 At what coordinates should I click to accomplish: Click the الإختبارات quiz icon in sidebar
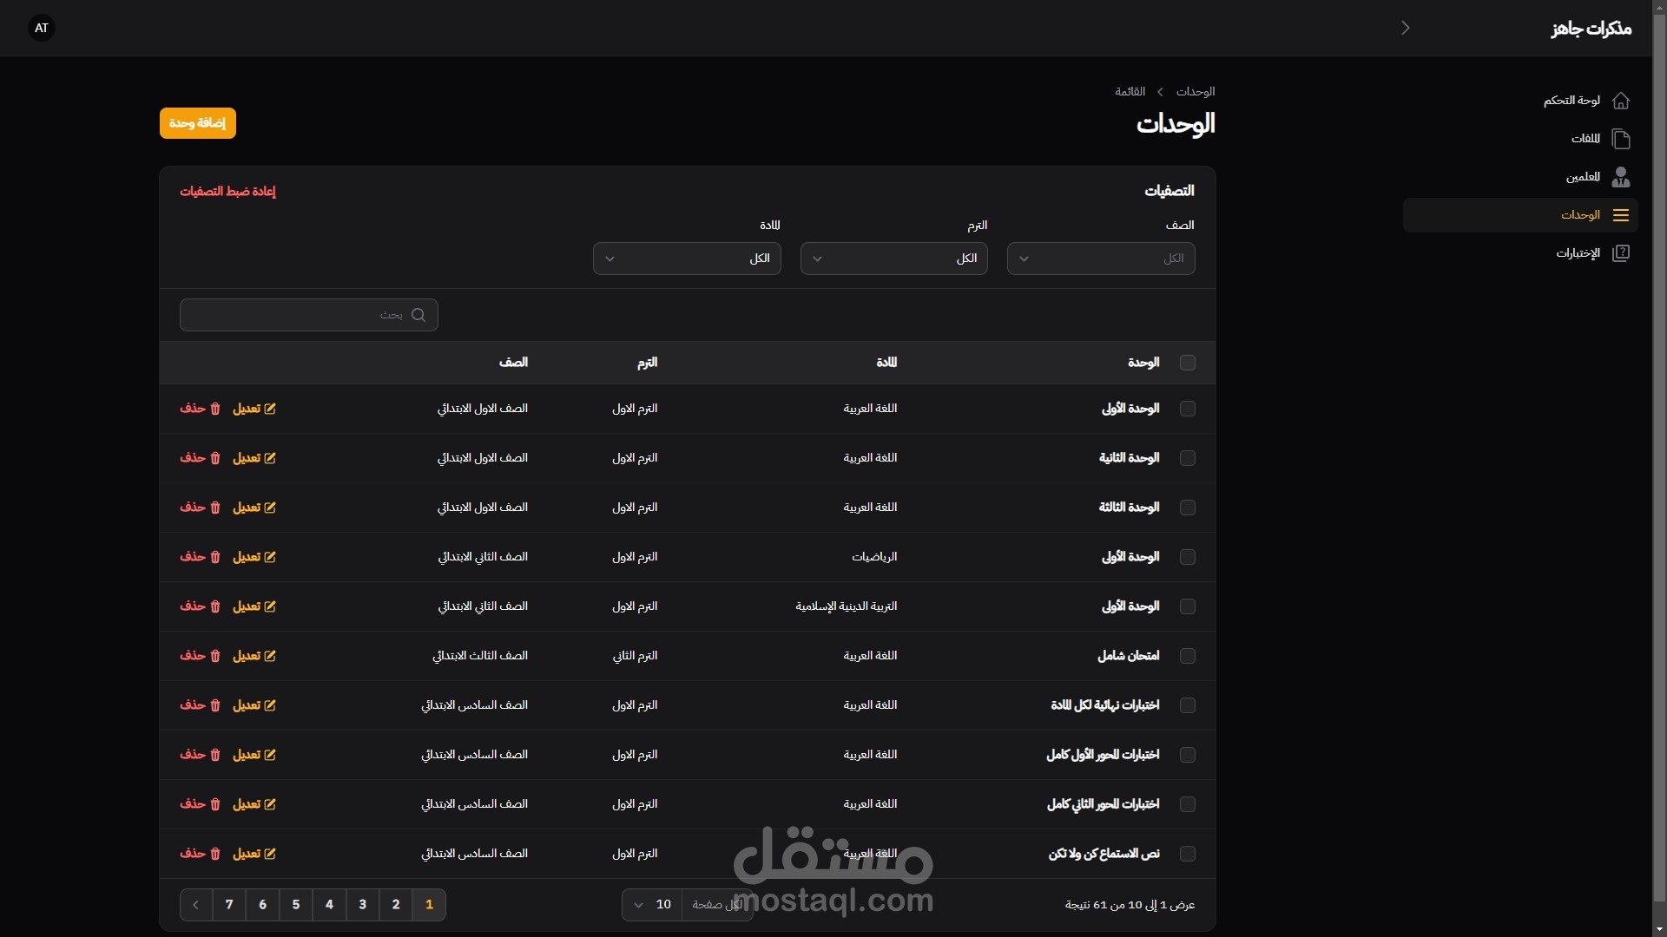1620,253
